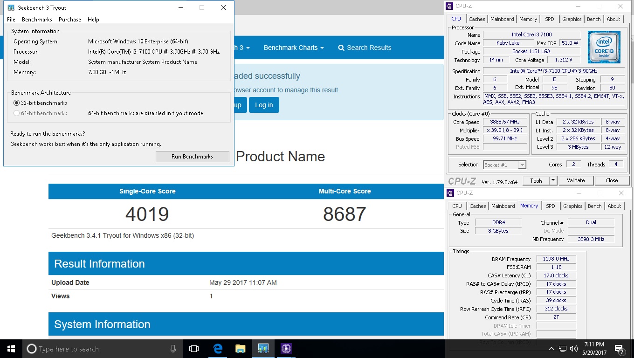Viewport: 634px width, 358px height.
Task: Click the Close button in CPU-Z
Action: [x=612, y=180]
